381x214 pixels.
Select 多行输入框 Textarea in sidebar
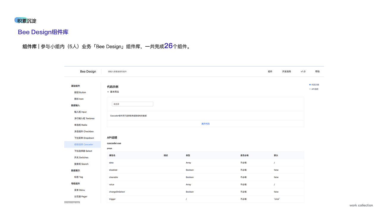pos(84,119)
